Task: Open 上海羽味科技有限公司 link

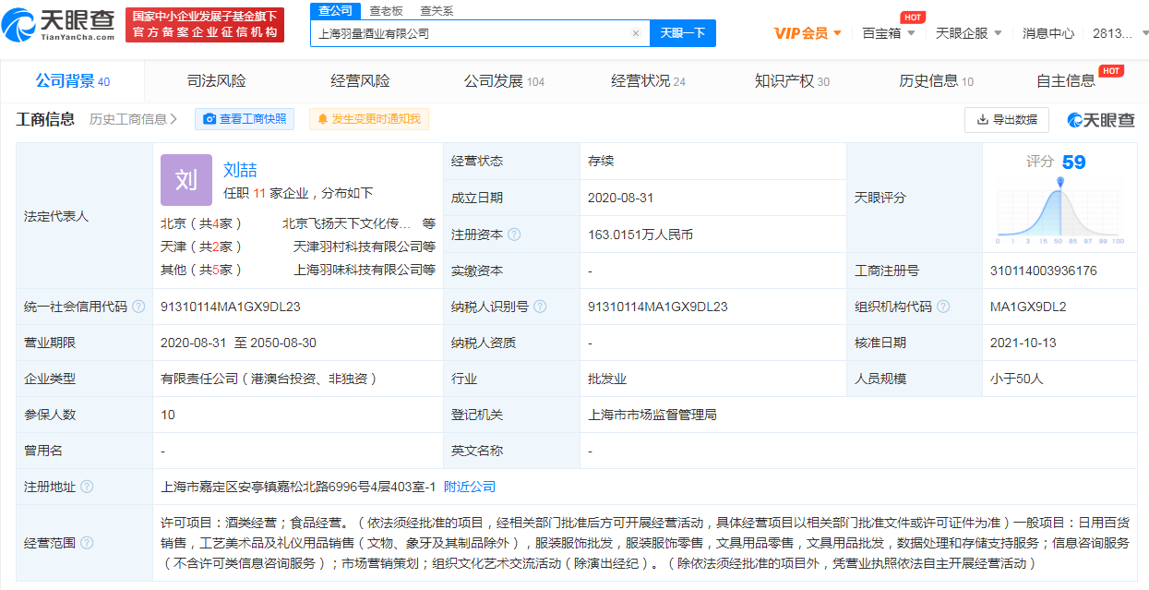Action: [358, 270]
